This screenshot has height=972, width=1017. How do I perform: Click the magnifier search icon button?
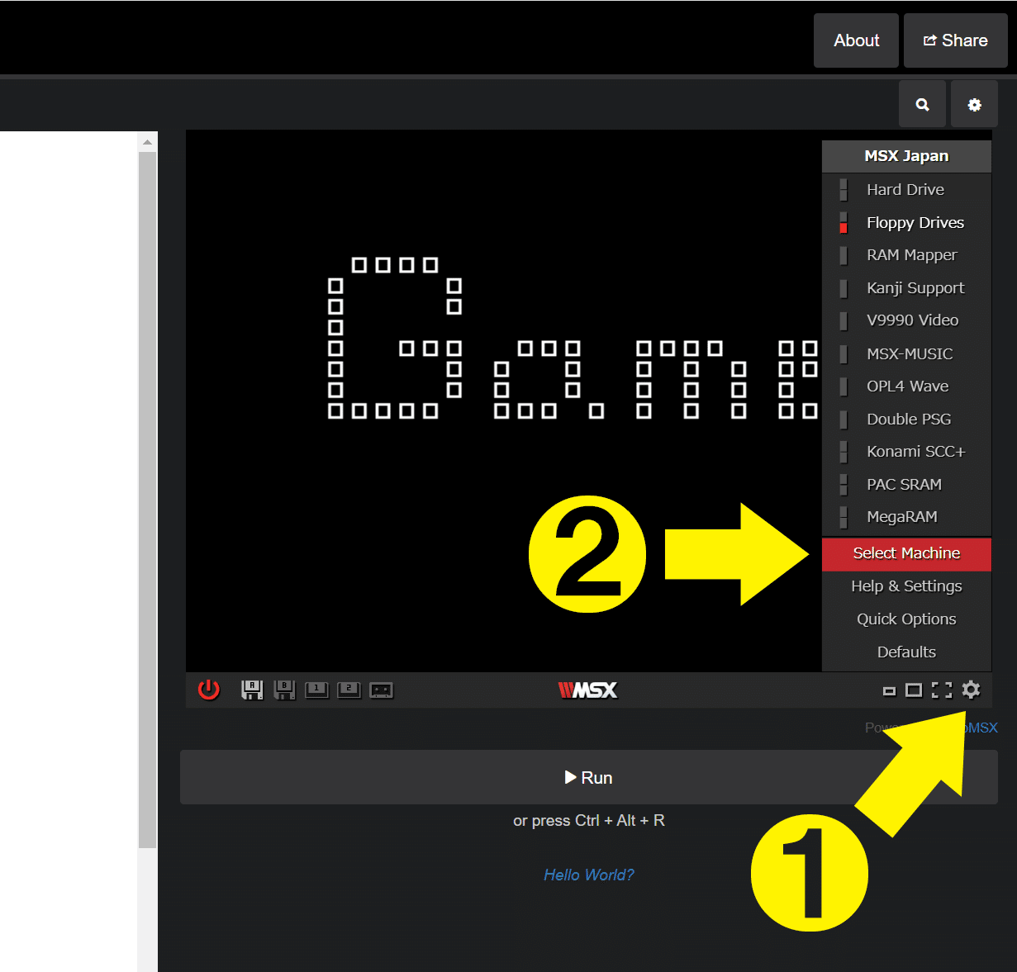(x=922, y=105)
